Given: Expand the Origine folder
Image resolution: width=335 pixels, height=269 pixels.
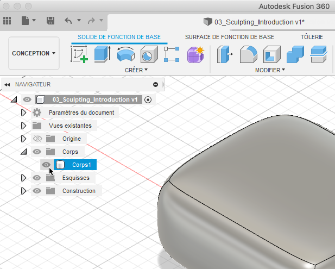Looking at the screenshot, I should tap(23, 139).
